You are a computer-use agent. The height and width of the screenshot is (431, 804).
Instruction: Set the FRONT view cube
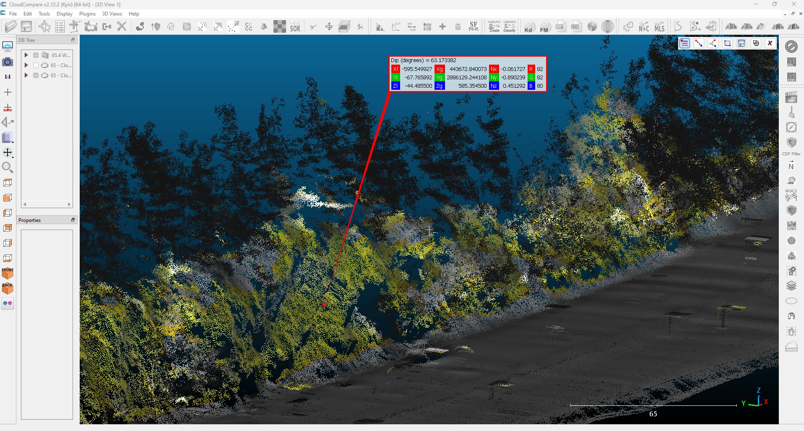8,273
